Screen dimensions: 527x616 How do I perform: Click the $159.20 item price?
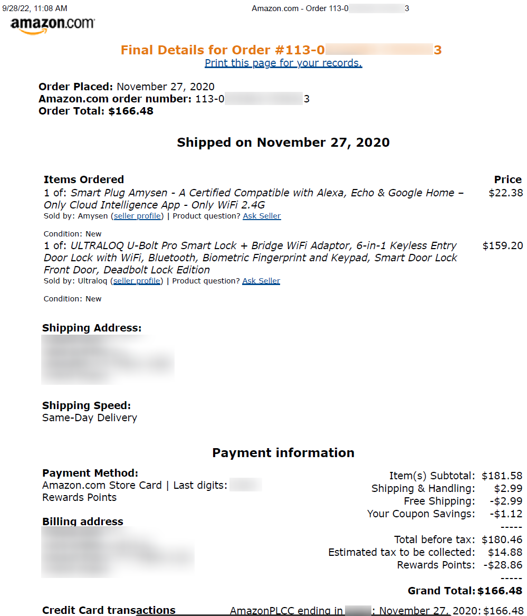click(502, 245)
